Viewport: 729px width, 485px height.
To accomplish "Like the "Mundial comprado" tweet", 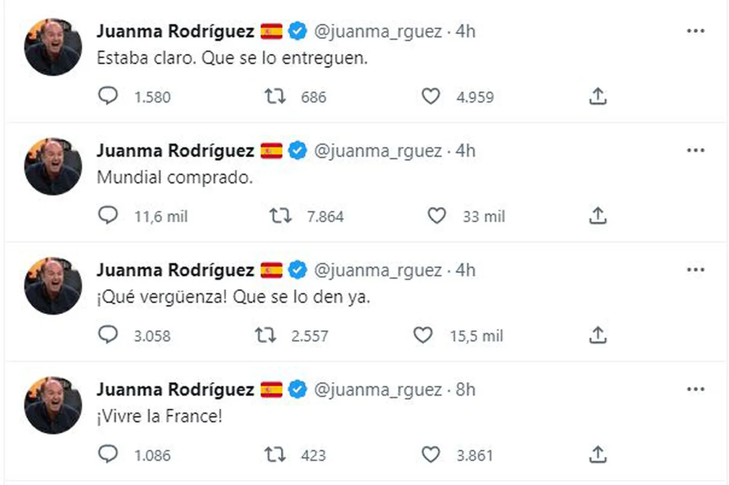I will (x=436, y=215).
